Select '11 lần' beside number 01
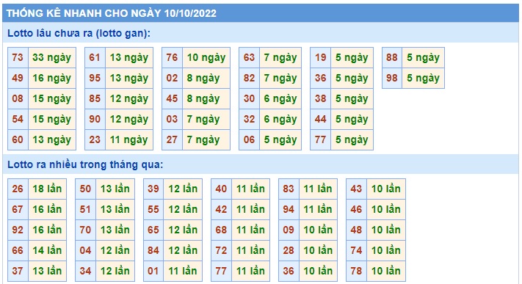 pyautogui.click(x=183, y=272)
